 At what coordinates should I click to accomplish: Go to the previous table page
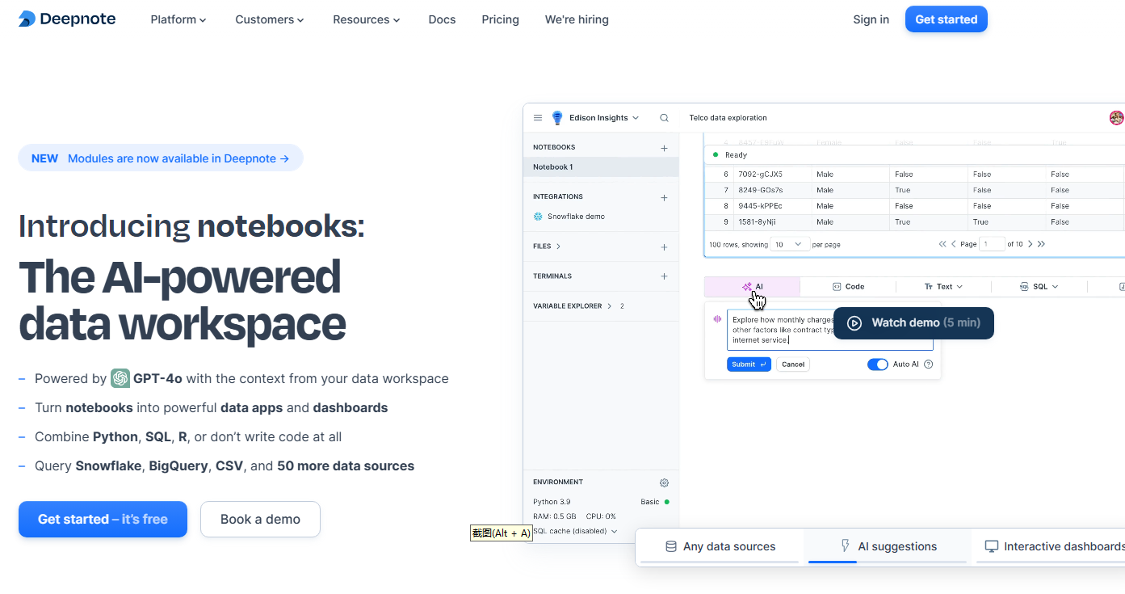[x=954, y=244]
